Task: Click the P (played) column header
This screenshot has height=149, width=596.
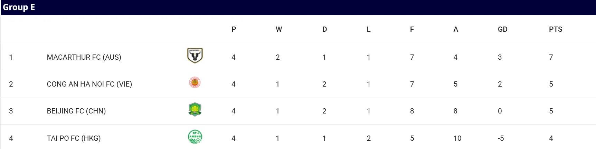Action: pos(234,29)
